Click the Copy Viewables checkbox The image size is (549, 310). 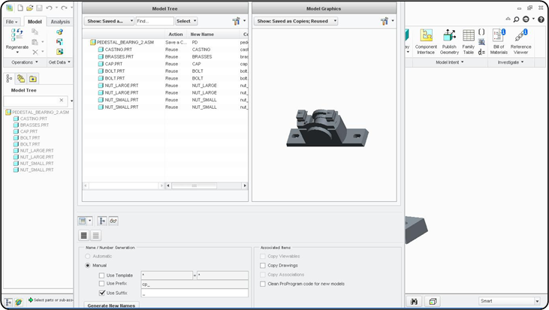coord(263,256)
